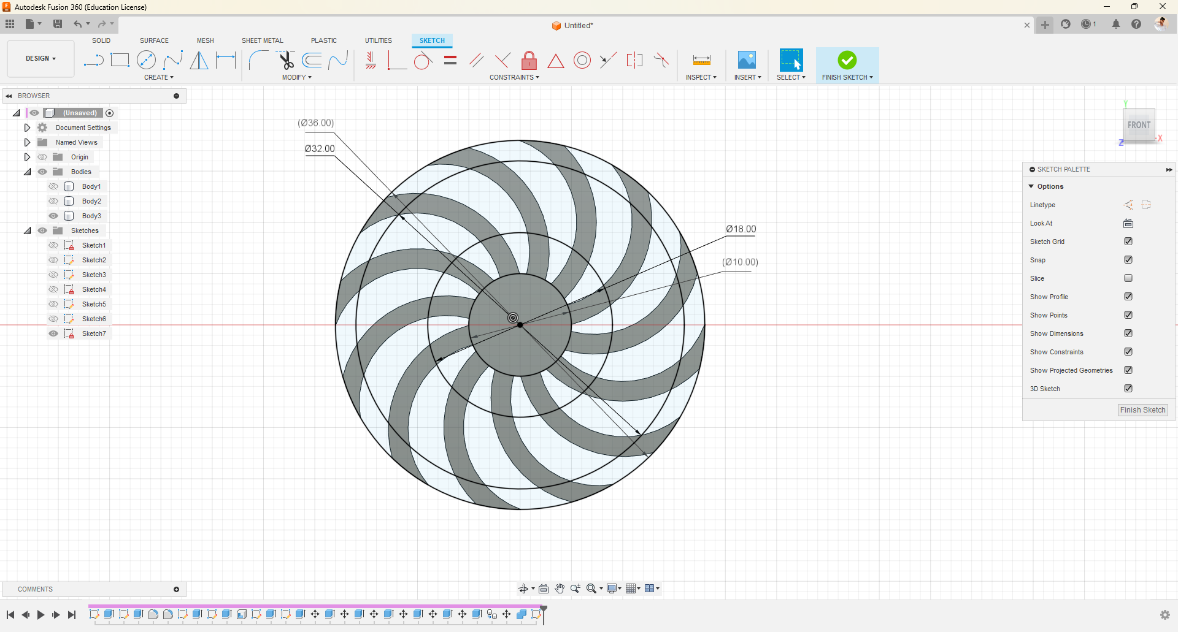Click the FINISH SKETCH green checkmark
1178x632 pixels.
point(847,60)
